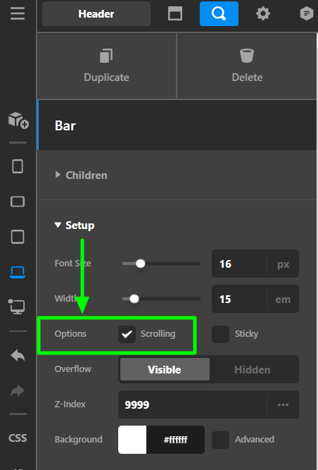This screenshot has width=318, height=470.
Task: Click the Delete button
Action: coord(247,66)
